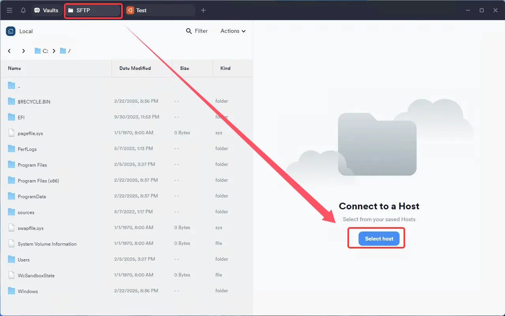Viewport: 505px width, 316px height.
Task: Click the Filter magnifier icon
Action: pyautogui.click(x=189, y=31)
